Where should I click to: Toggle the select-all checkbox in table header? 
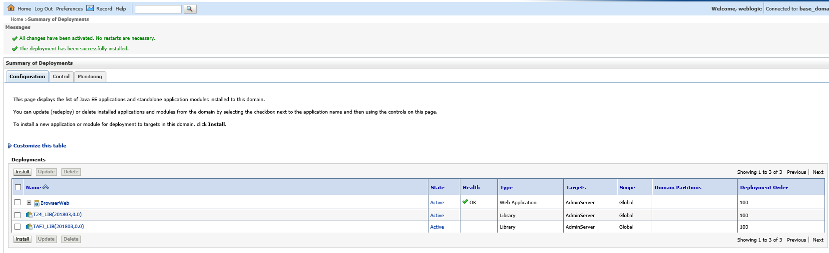click(18, 187)
